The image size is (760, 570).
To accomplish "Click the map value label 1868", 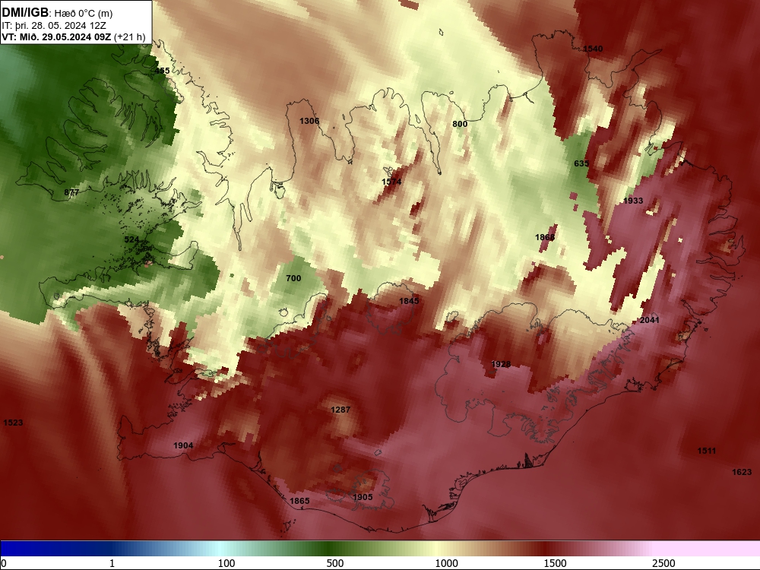I will [x=545, y=237].
